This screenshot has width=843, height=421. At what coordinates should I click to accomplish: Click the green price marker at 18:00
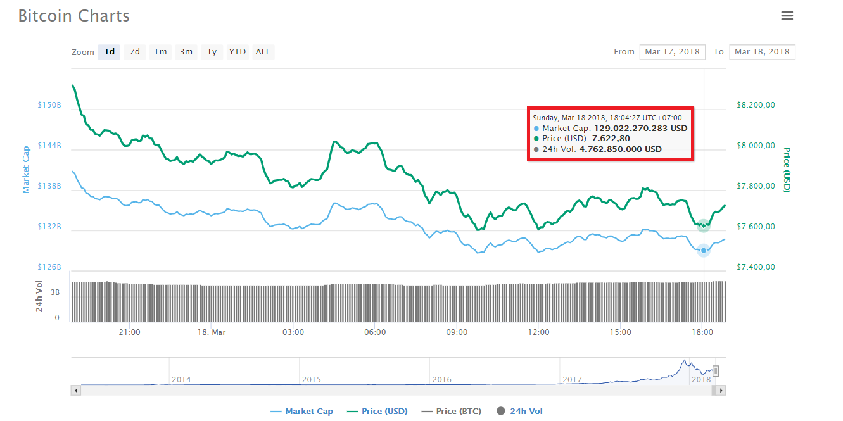point(703,226)
